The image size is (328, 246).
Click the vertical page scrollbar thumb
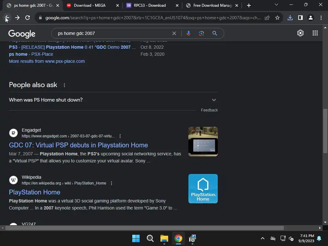(x=325, y=131)
